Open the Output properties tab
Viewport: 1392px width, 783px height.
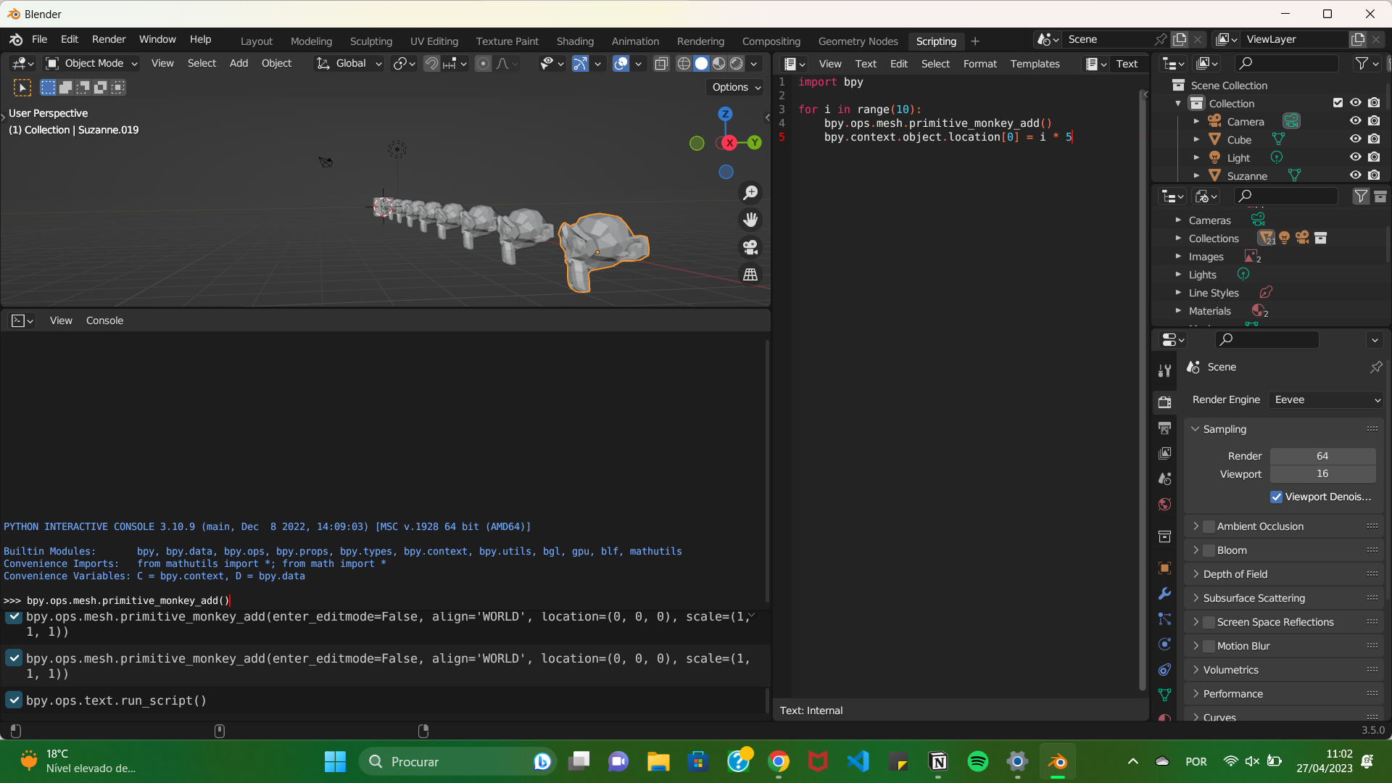point(1164,428)
